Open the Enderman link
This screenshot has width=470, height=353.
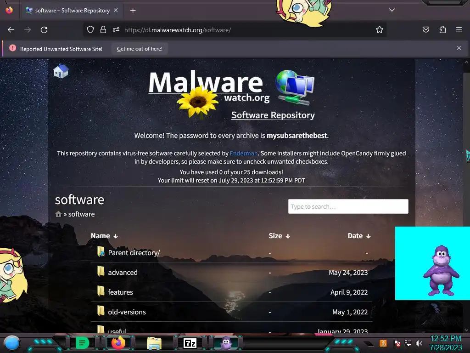coord(243,154)
